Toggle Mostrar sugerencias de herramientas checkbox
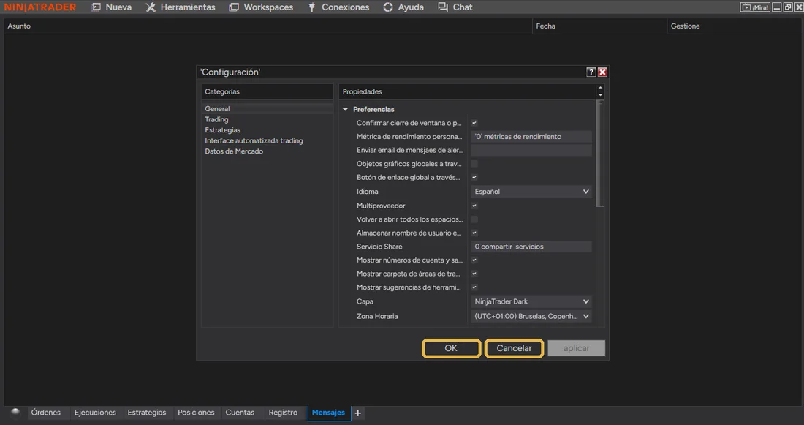Screen dimensions: 804x425 (474, 287)
